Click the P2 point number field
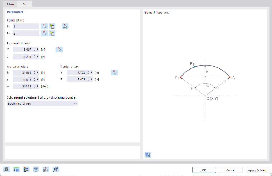Viewport: 272px width, 176px height. pyautogui.click(x=26, y=34)
